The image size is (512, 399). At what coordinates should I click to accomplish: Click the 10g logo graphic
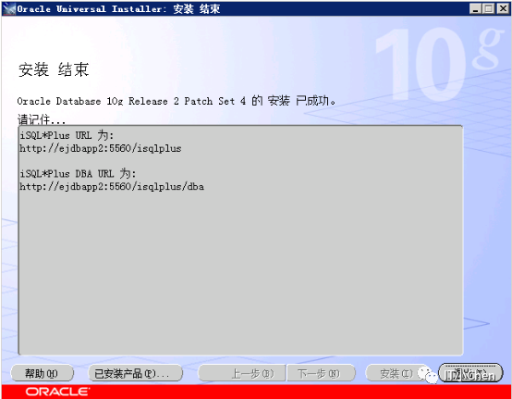437,64
